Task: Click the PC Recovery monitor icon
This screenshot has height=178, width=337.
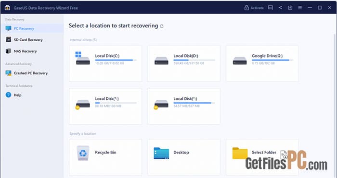Action: tap(8, 28)
